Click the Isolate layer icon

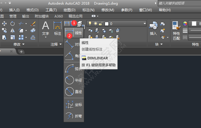[x=97, y=30]
